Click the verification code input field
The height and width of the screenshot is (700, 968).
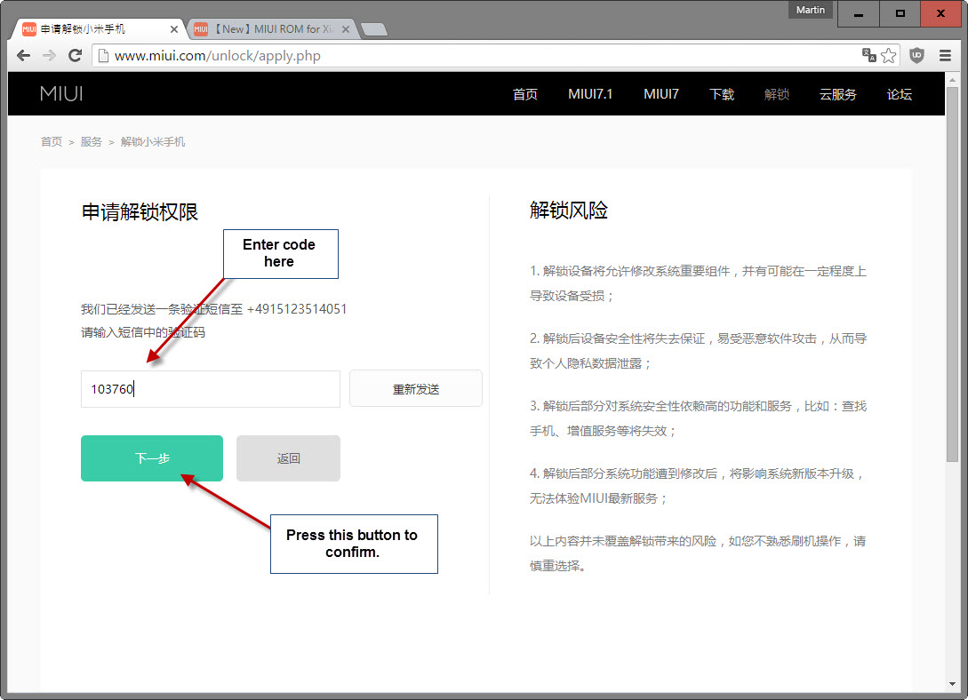211,389
